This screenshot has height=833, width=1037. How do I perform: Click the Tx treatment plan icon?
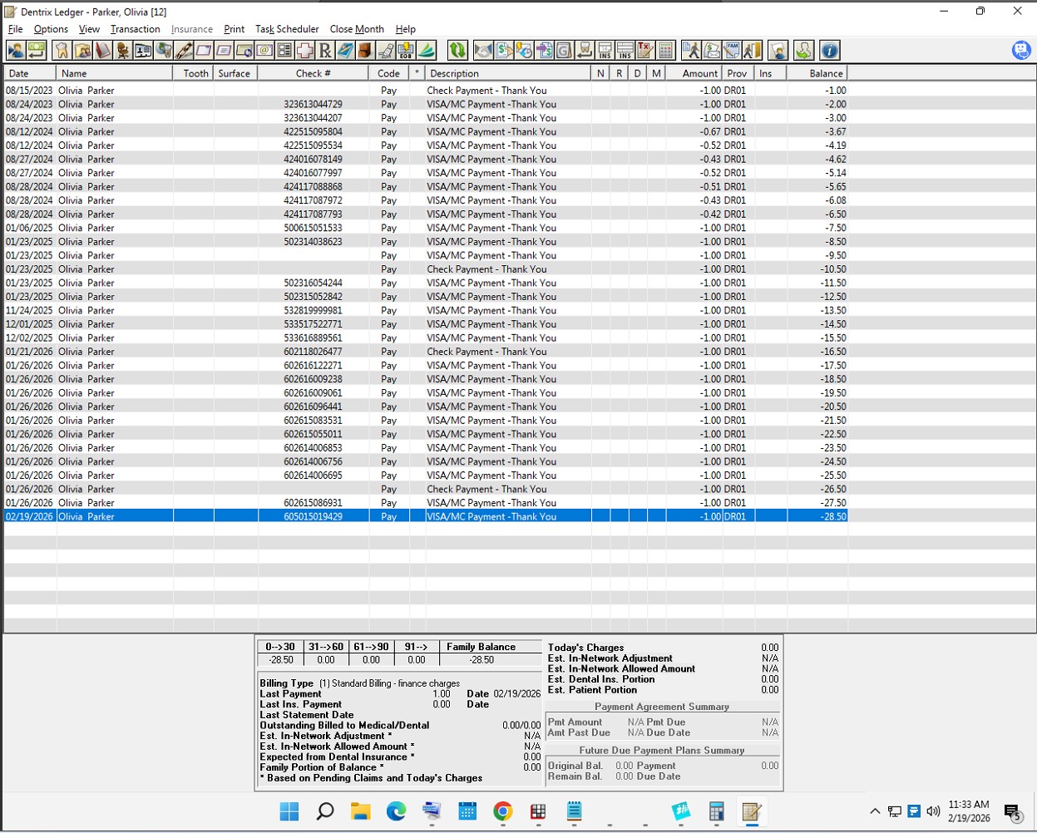pyautogui.click(x=644, y=51)
